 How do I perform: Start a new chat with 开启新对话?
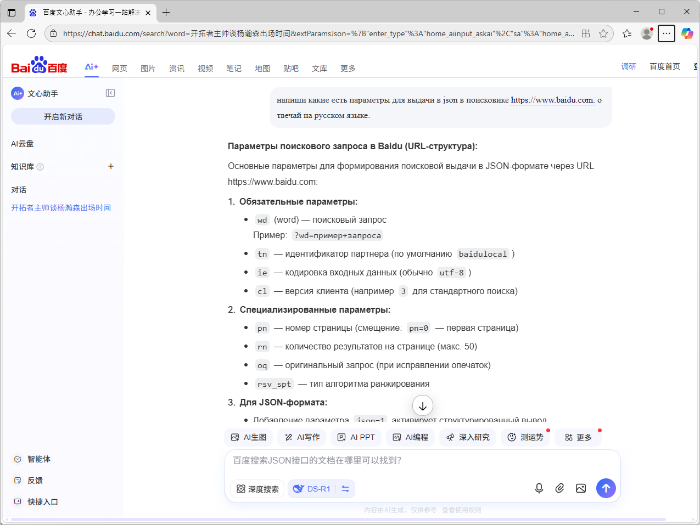(x=63, y=116)
